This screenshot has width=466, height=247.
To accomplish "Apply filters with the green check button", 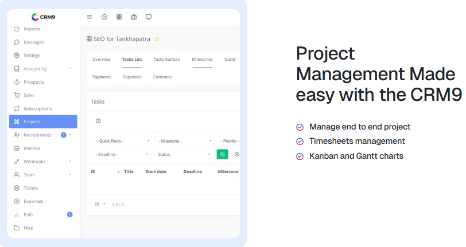I will (222, 154).
